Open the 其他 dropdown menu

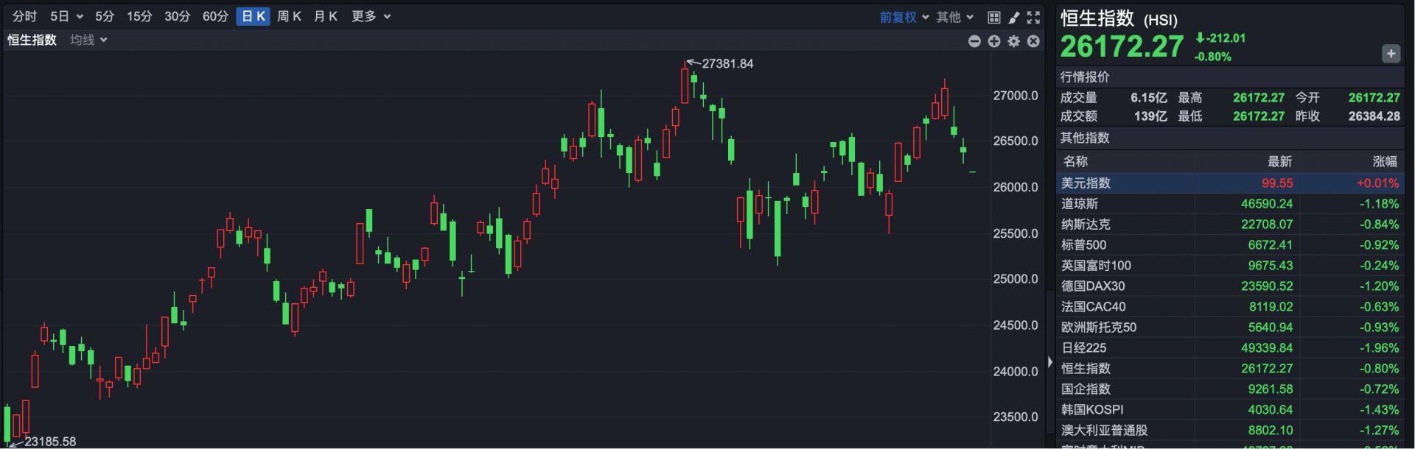954,17
